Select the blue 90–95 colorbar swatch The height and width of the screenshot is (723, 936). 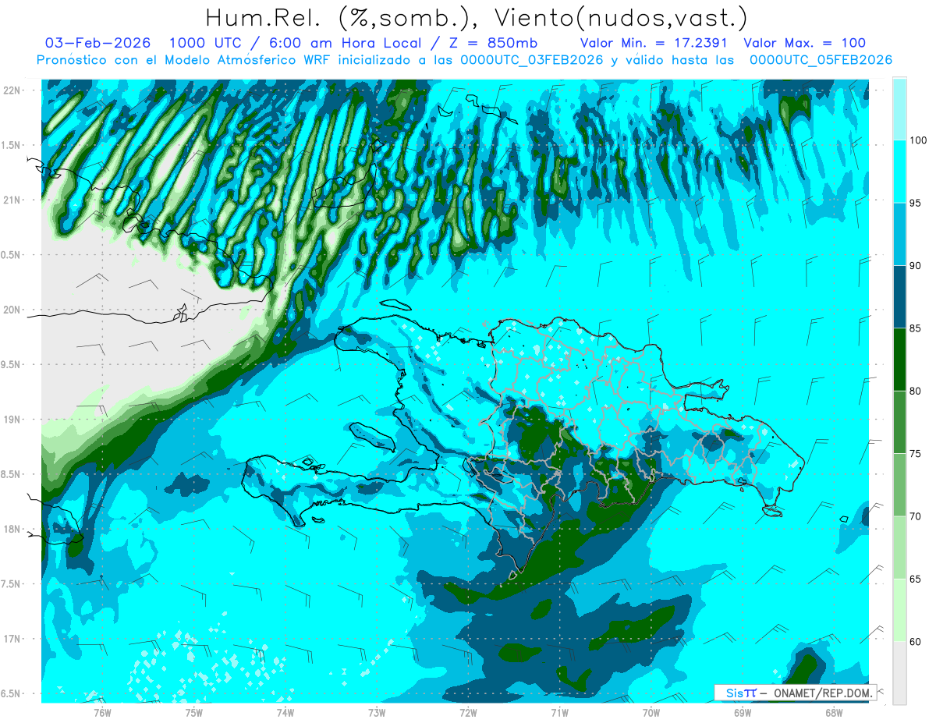click(x=899, y=235)
